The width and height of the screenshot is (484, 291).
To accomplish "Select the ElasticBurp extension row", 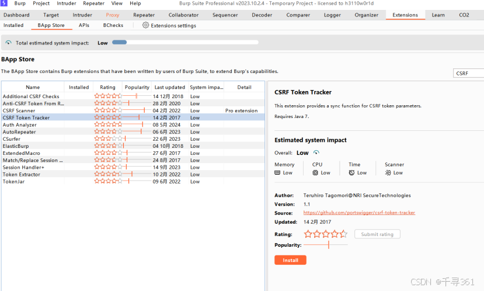I will [x=133, y=146].
